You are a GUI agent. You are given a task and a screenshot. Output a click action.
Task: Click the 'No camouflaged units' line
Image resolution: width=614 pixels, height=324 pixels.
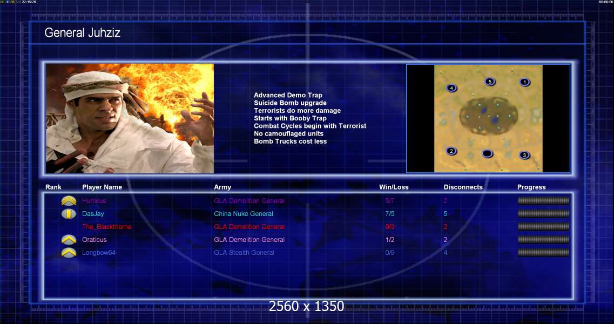point(288,133)
